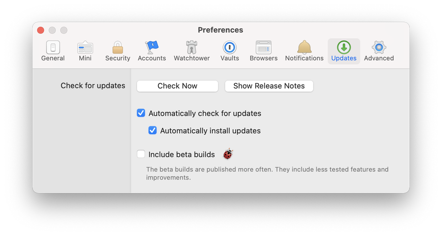Open the General preferences pane
Viewport: 442px width, 236px height.
coord(53,51)
